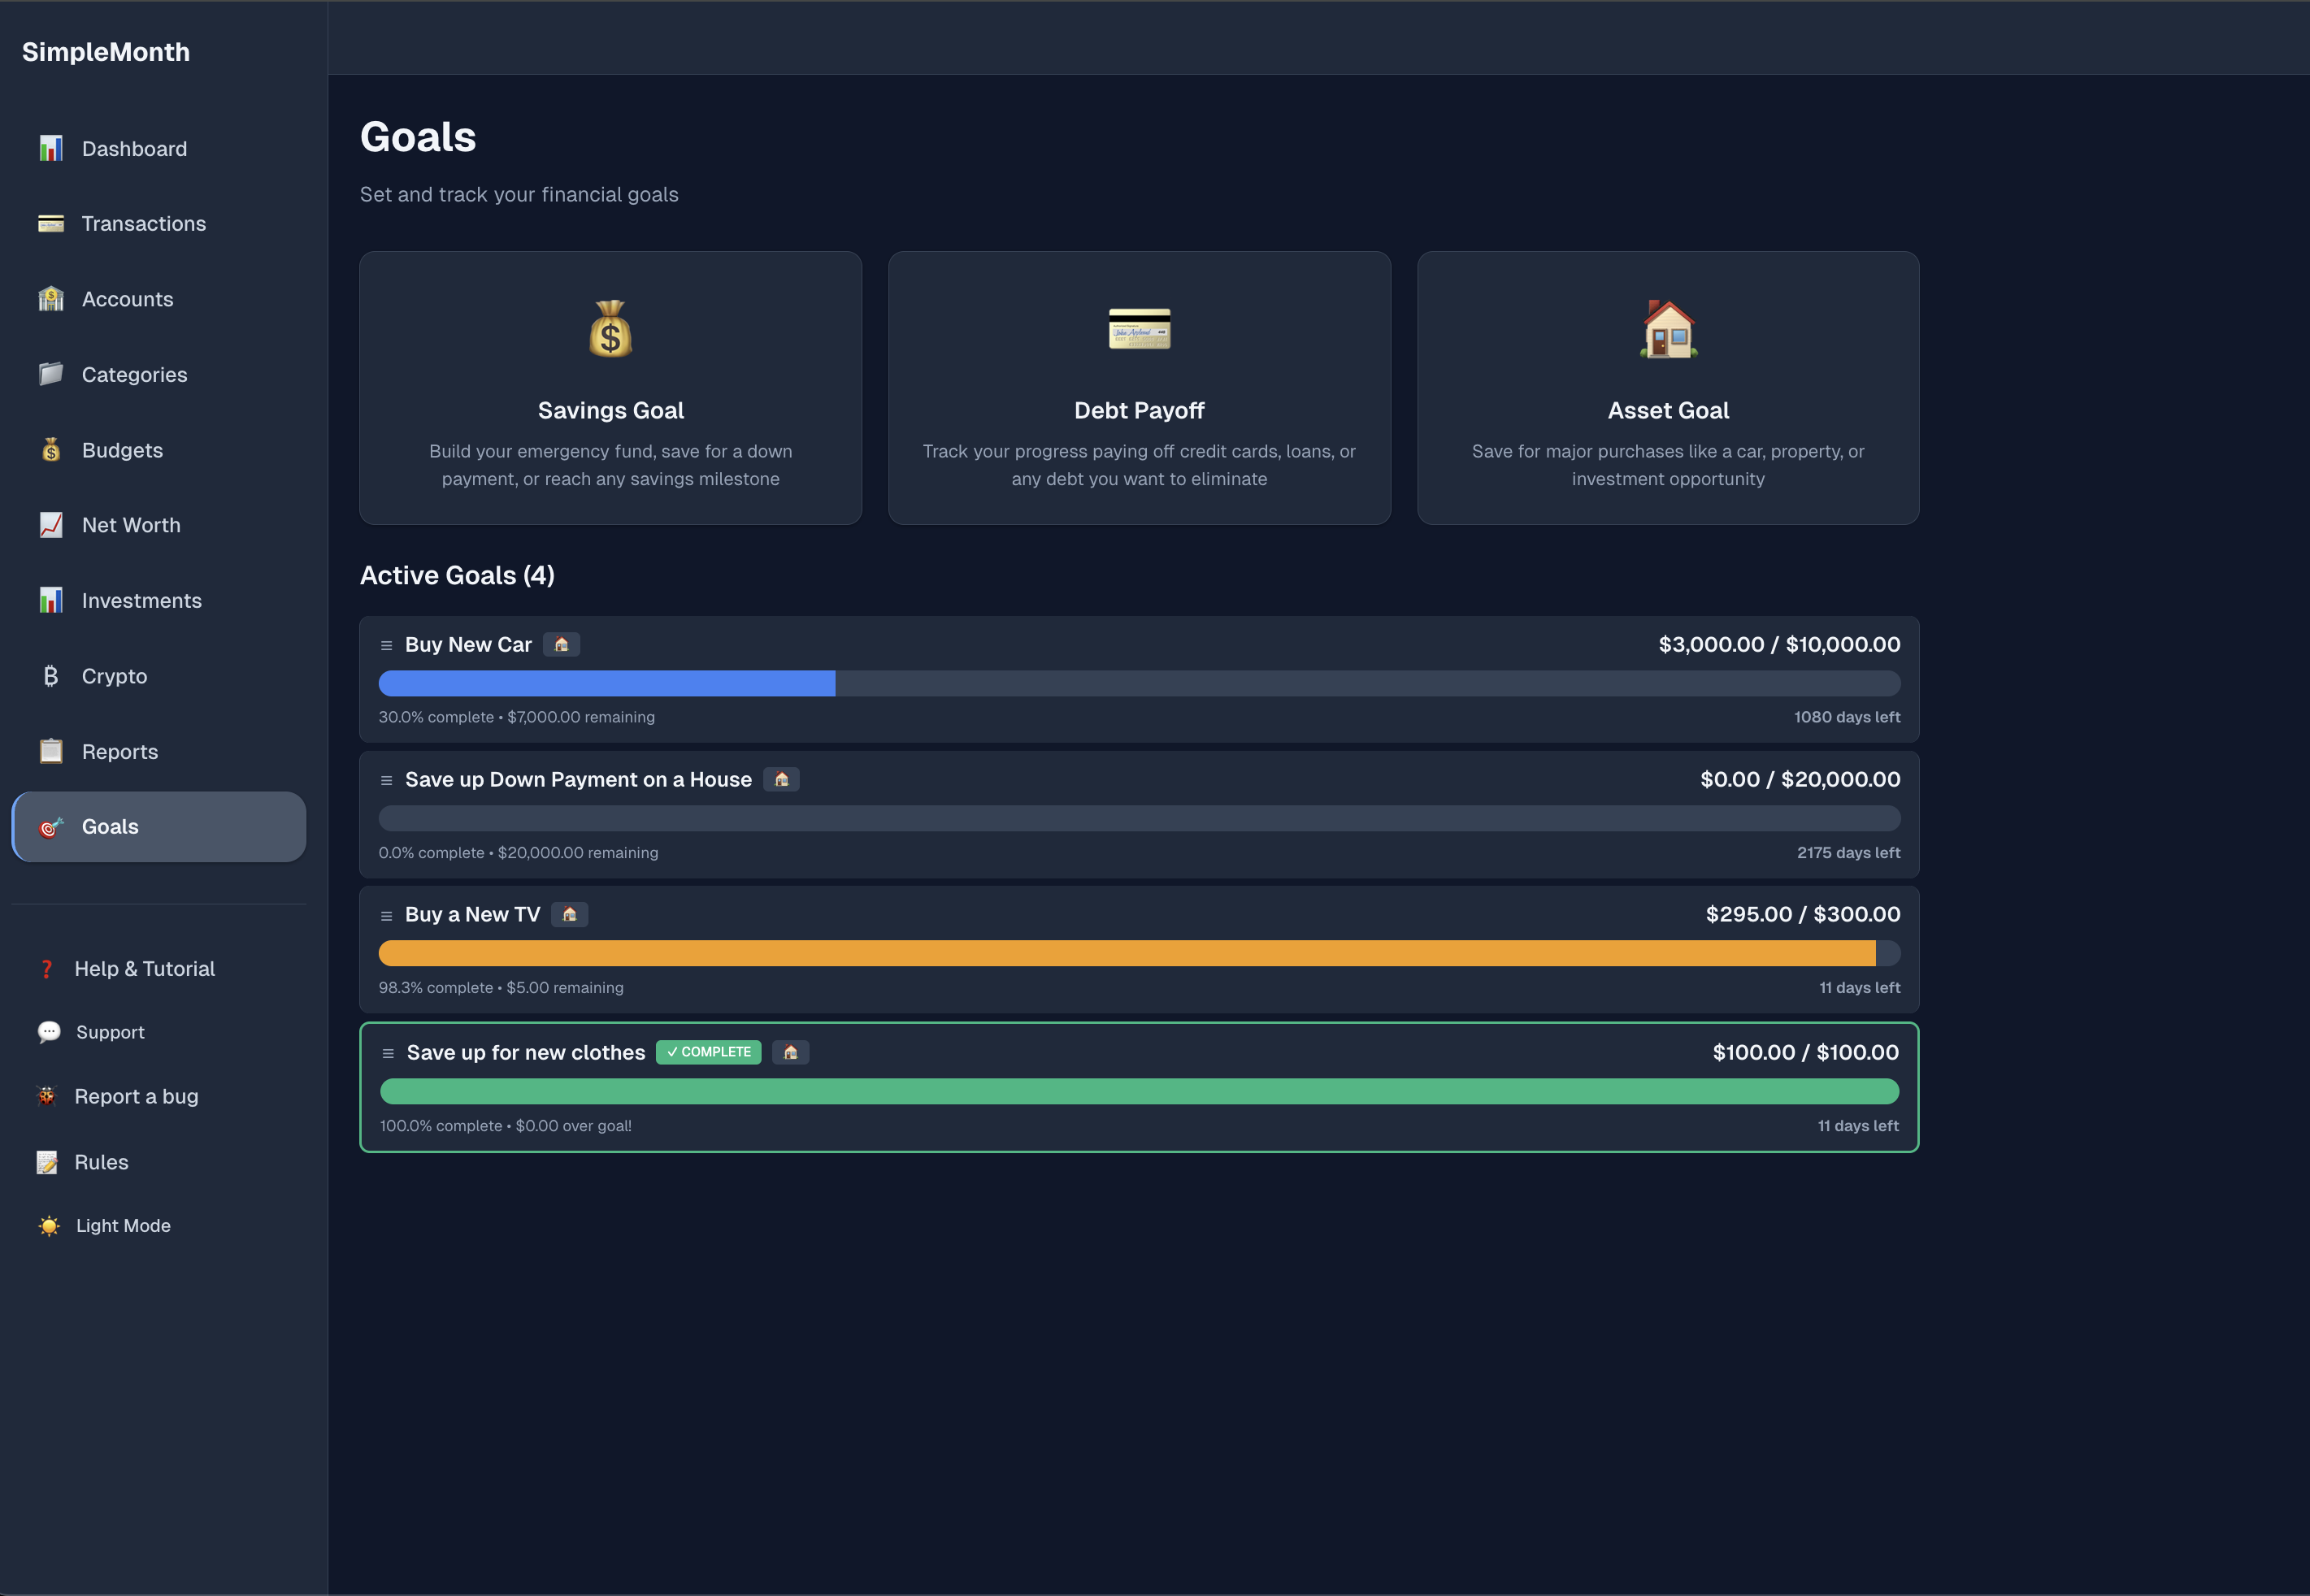Open the Support link
Screen dimensions: 2310x1596
[110, 1032]
